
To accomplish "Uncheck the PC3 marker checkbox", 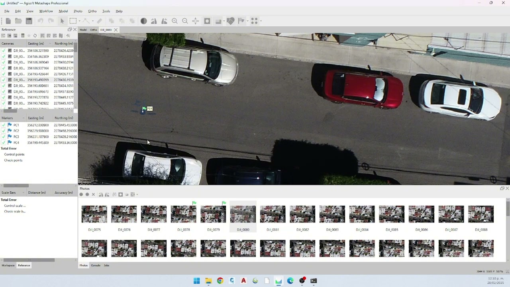I will click(4, 137).
